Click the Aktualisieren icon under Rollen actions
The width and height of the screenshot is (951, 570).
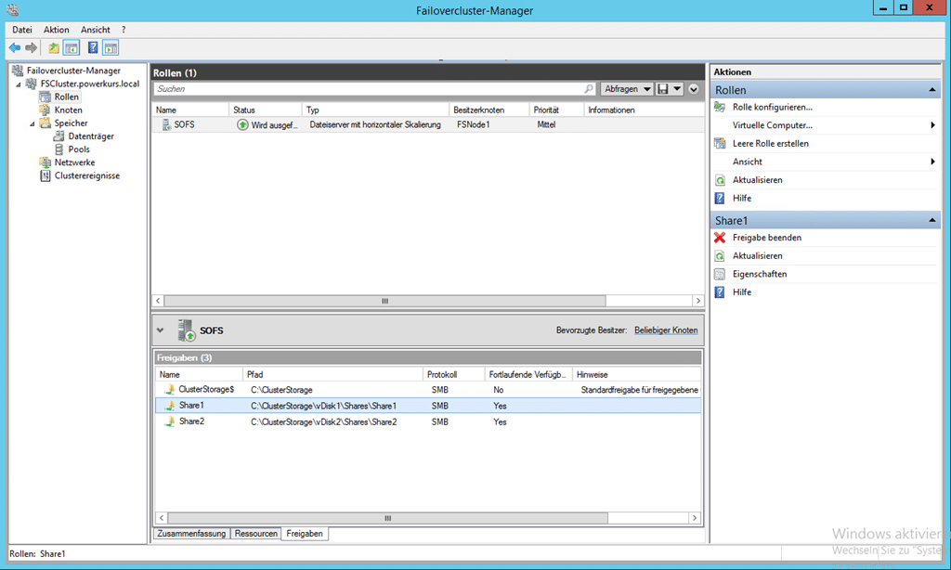click(720, 180)
